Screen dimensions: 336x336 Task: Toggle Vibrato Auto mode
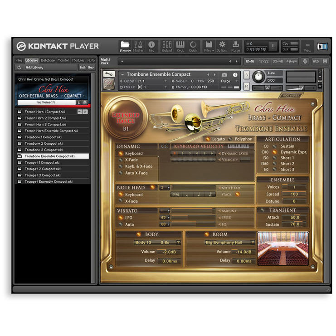point(121,224)
